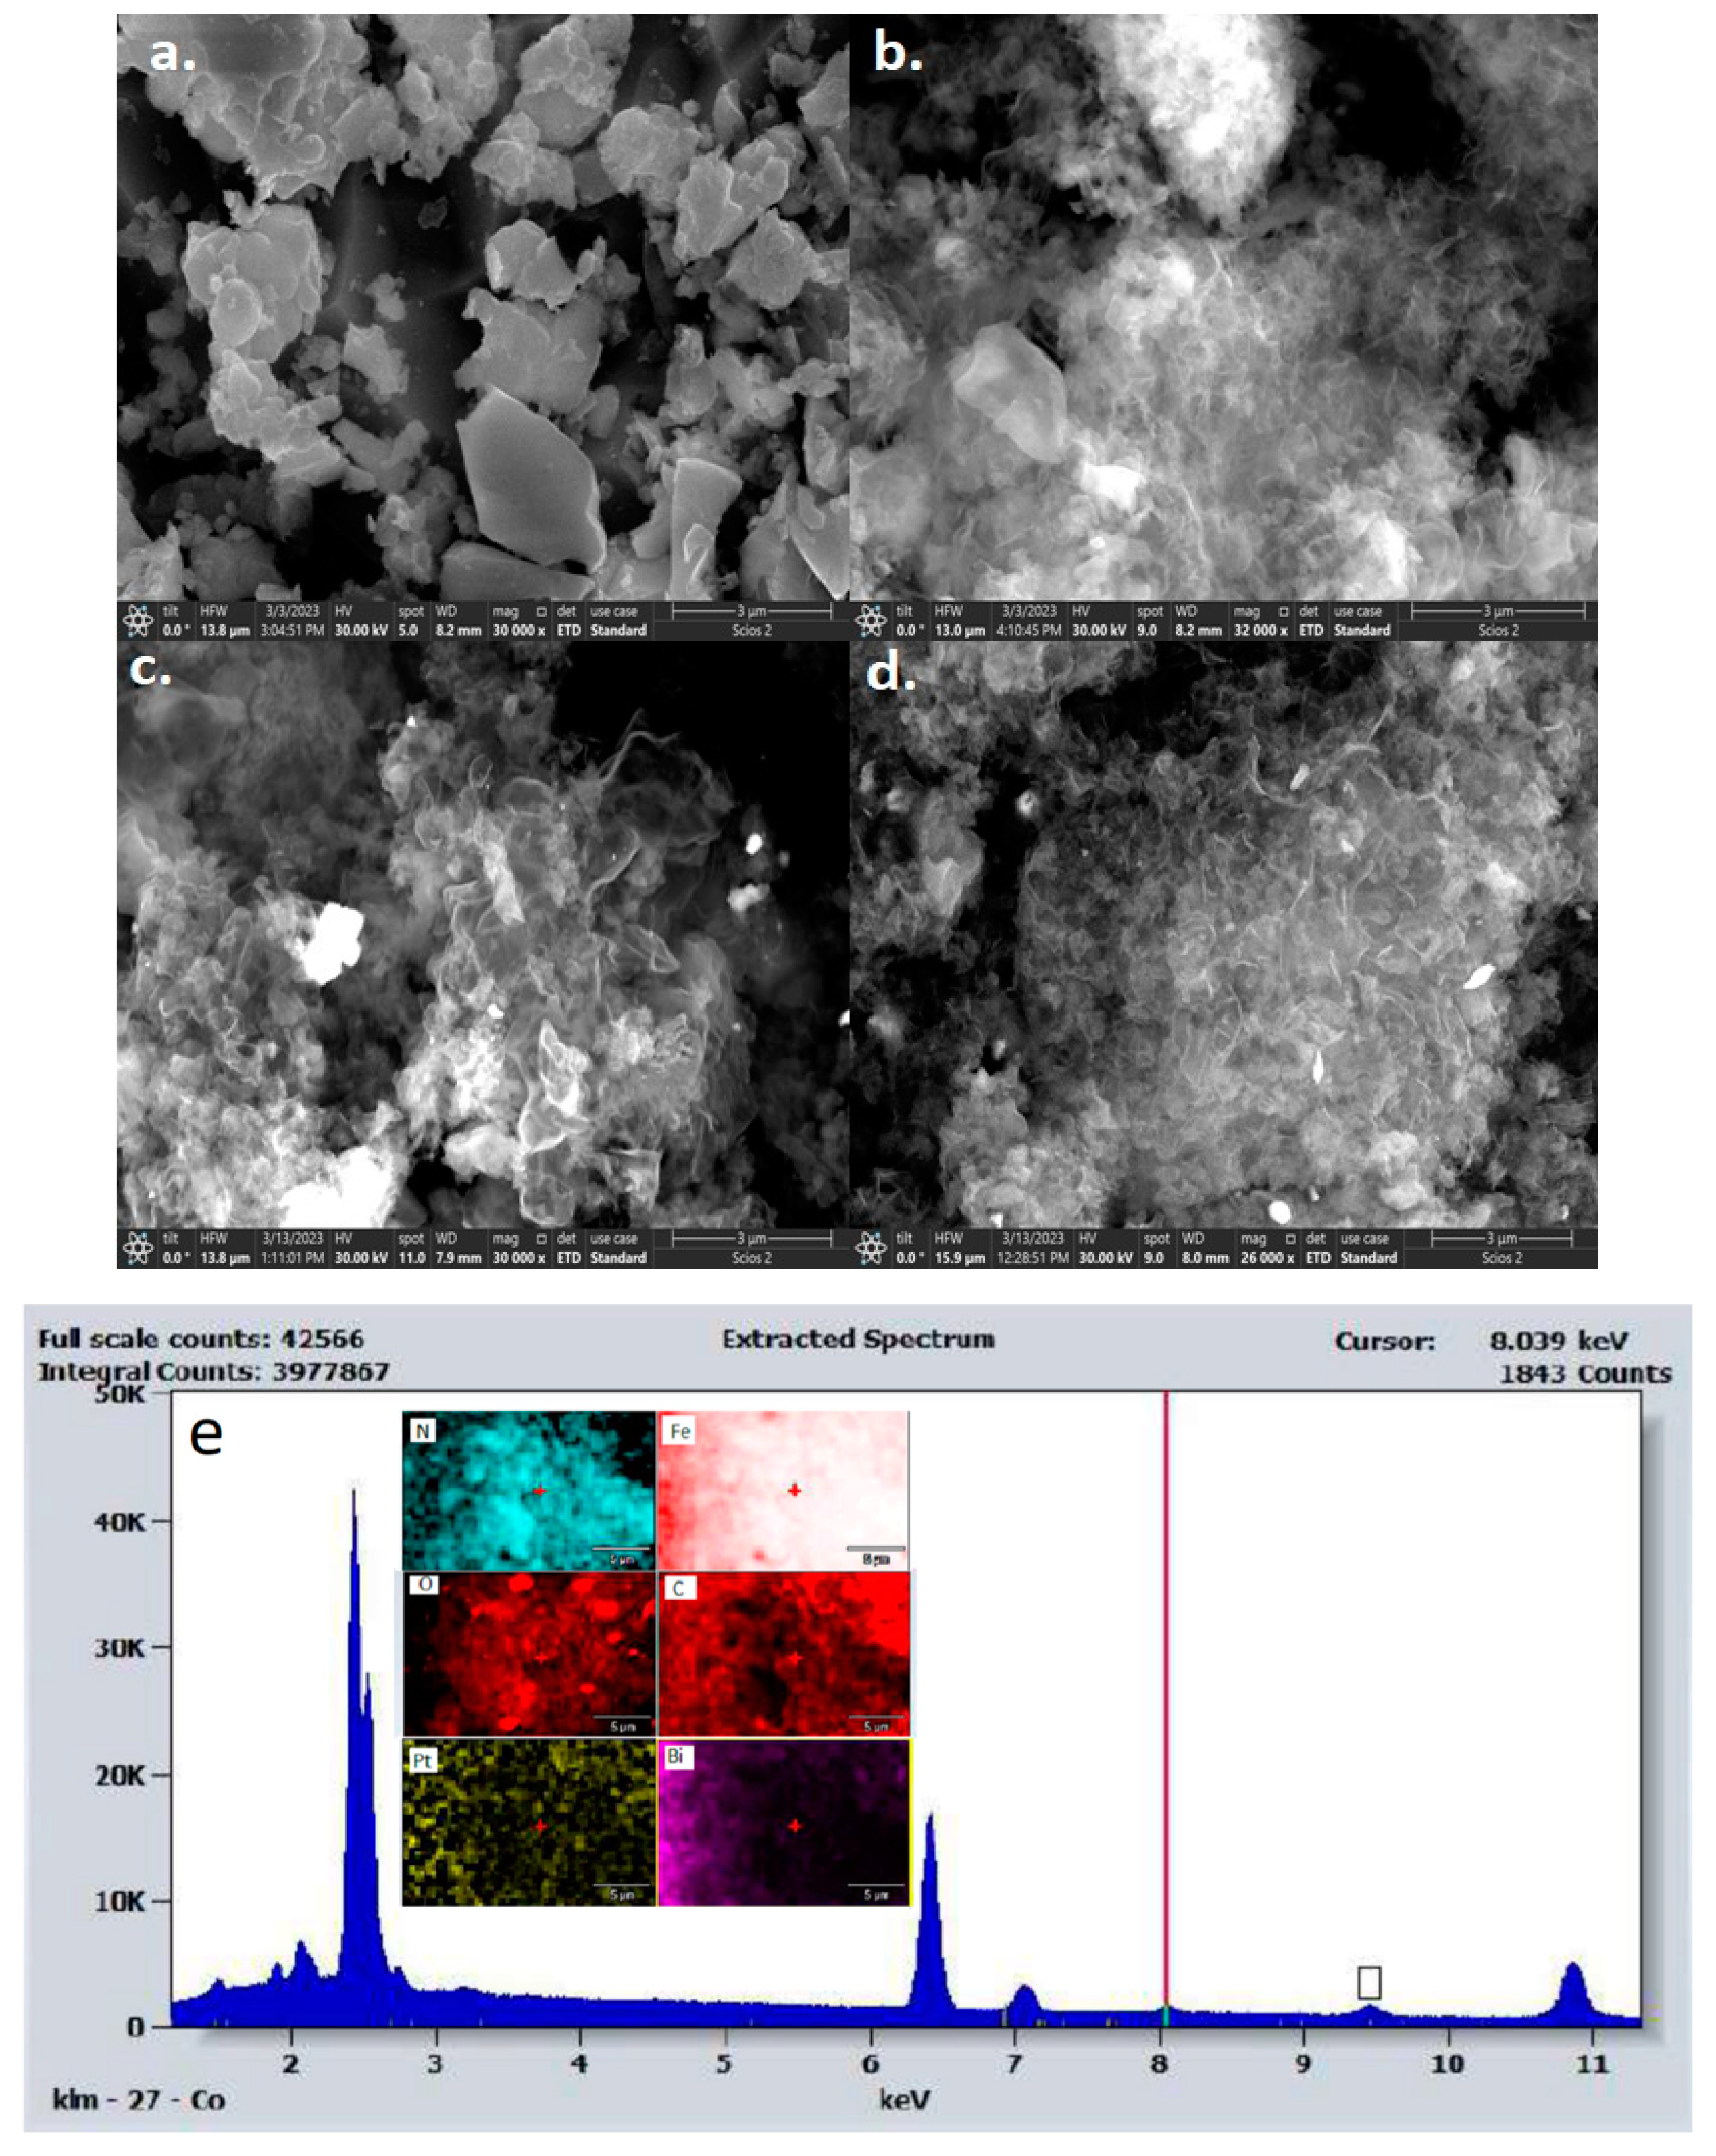Viewport: 1716px width, 2156px height.
Task: Click the '40K' y-axis tick label
Action: (120, 1521)
